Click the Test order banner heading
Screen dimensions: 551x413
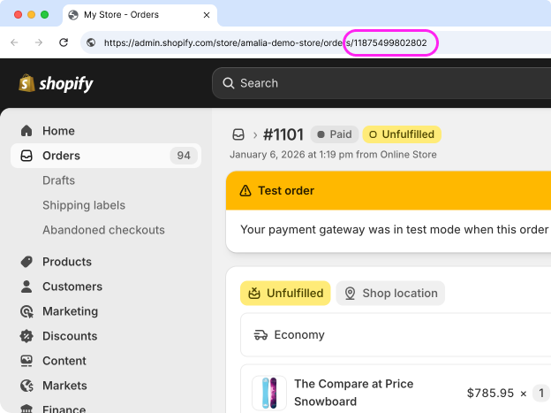click(286, 190)
